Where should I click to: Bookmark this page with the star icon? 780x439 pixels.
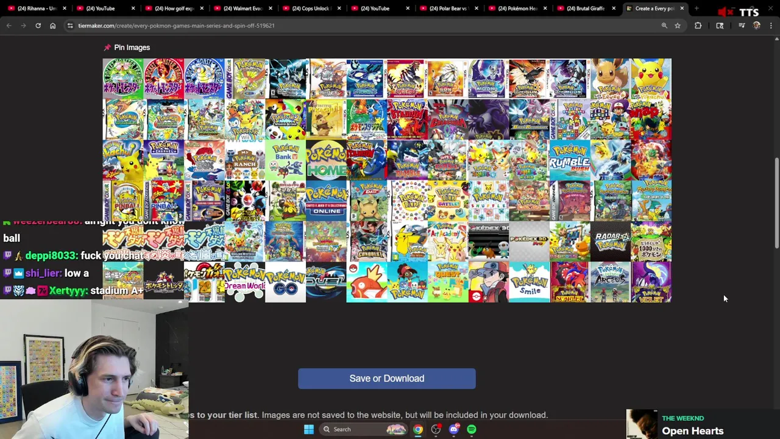pyautogui.click(x=677, y=26)
